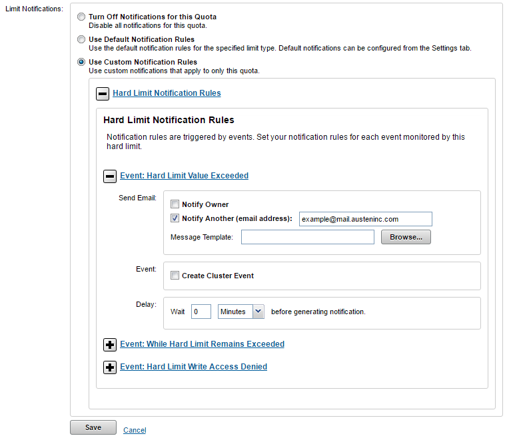Open Hard Limit Notification Rules link
509x444 pixels.
167,93
